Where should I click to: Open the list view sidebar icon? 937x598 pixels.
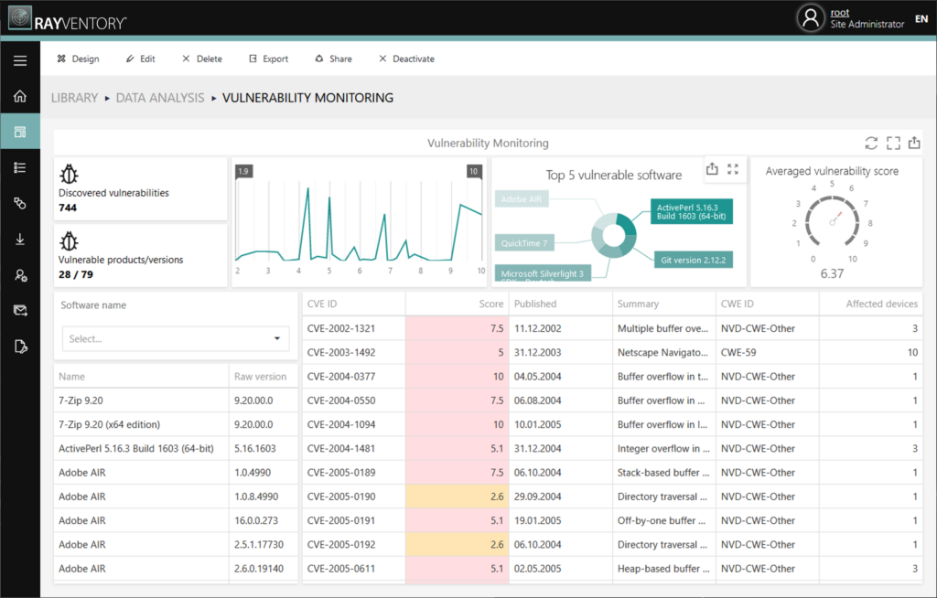pos(20,167)
